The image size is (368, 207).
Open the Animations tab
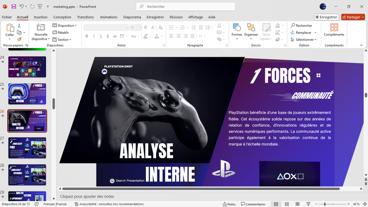click(x=108, y=17)
